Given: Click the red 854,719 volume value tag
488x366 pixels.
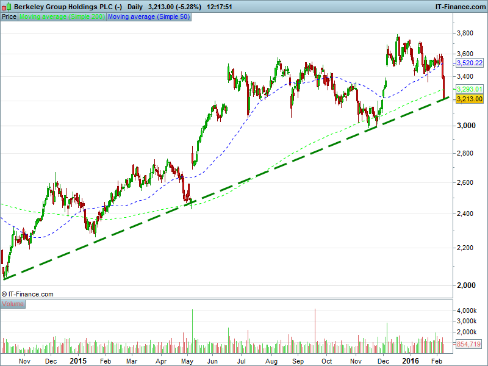Looking at the screenshot, I should [469, 345].
